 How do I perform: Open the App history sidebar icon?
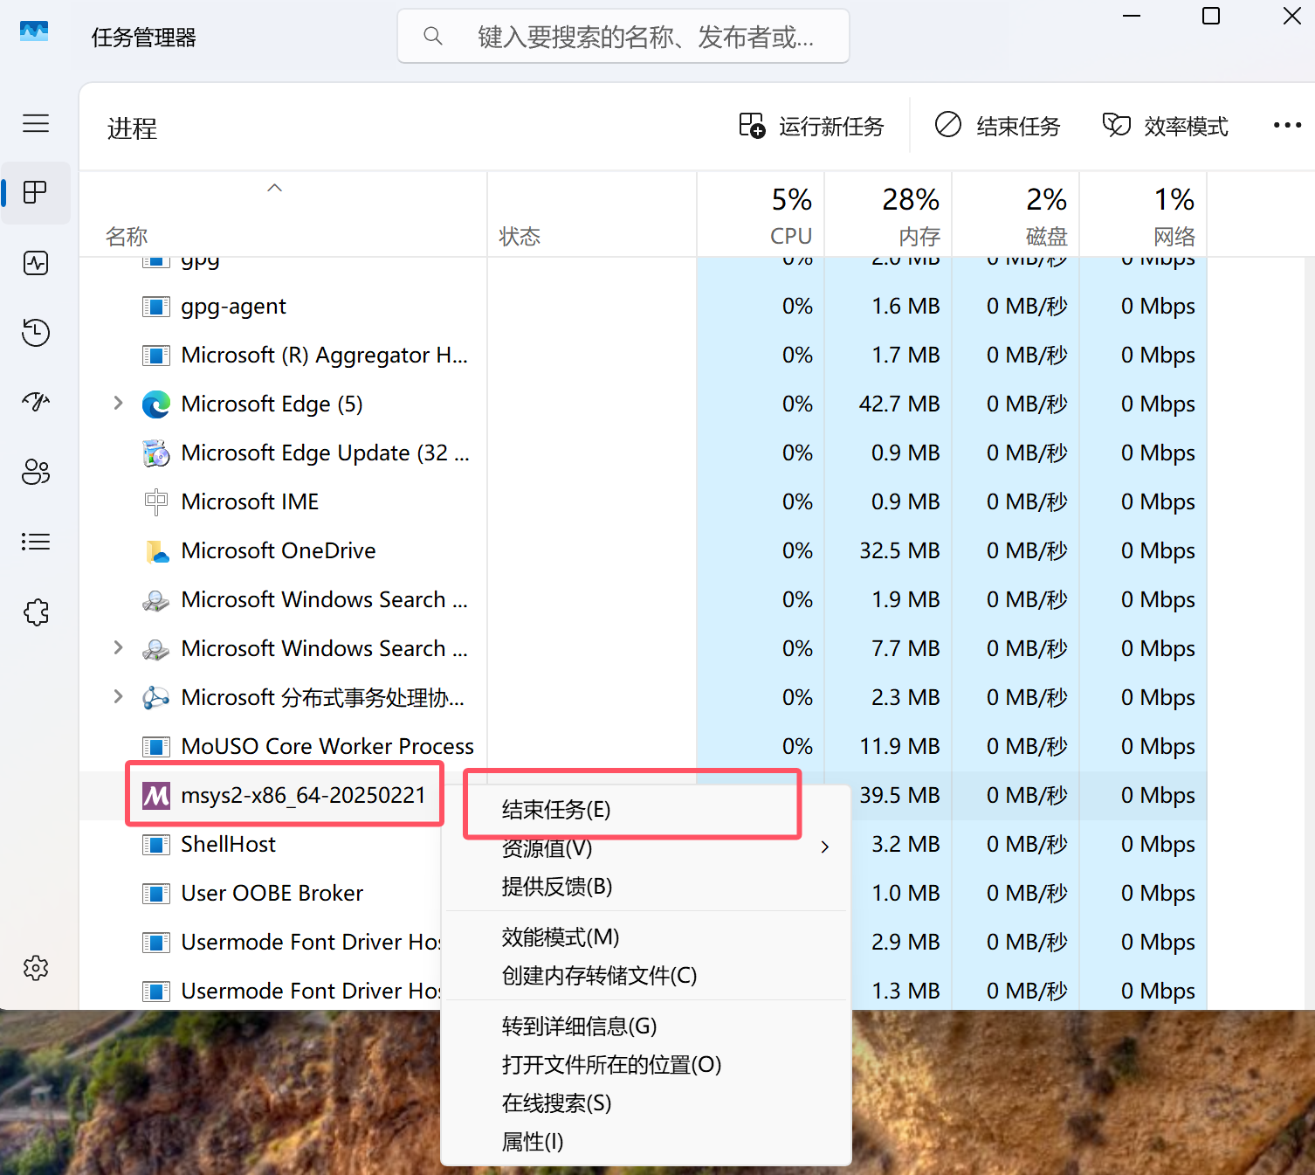pos(36,333)
